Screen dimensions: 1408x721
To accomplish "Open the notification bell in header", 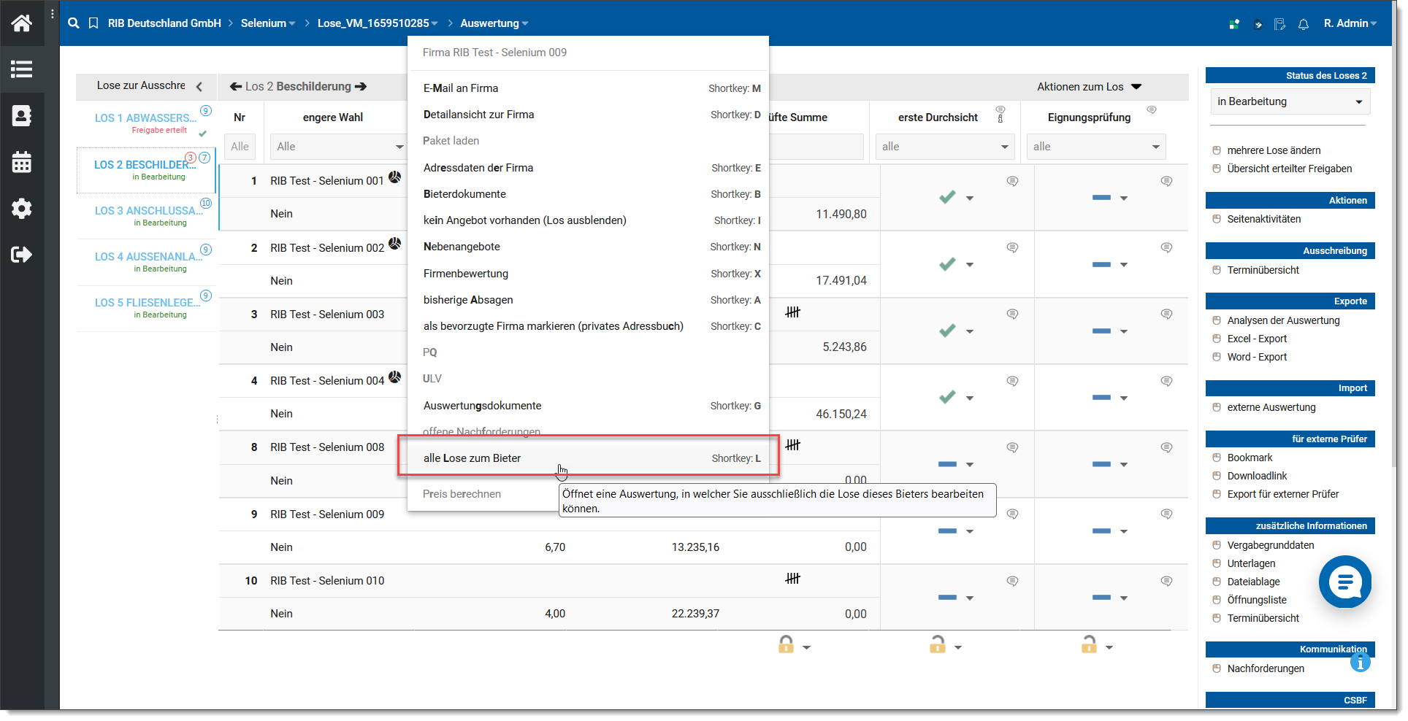I will coord(1304,24).
